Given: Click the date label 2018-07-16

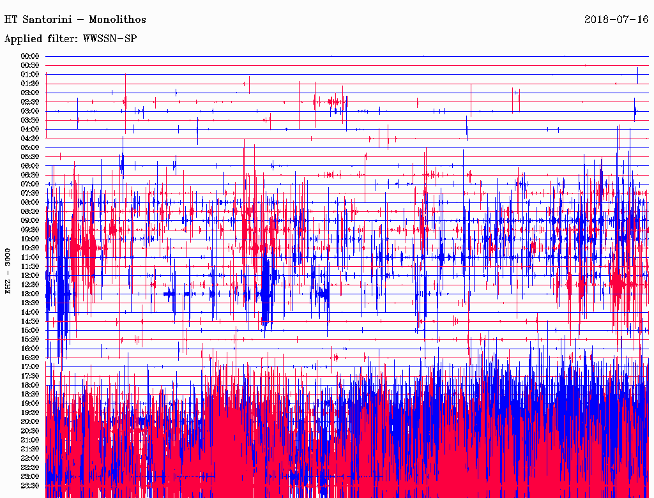Looking at the screenshot, I should pyautogui.click(x=616, y=20).
